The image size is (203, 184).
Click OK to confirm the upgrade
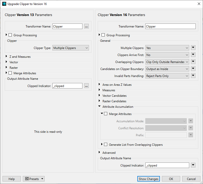[171, 179]
